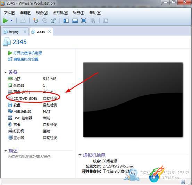Click the green power-on play toolbar icon
This screenshot has width=192, height=185.
pos(5,20)
